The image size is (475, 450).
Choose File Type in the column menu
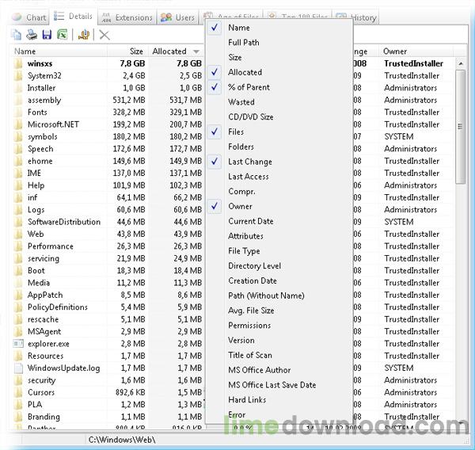[244, 251]
